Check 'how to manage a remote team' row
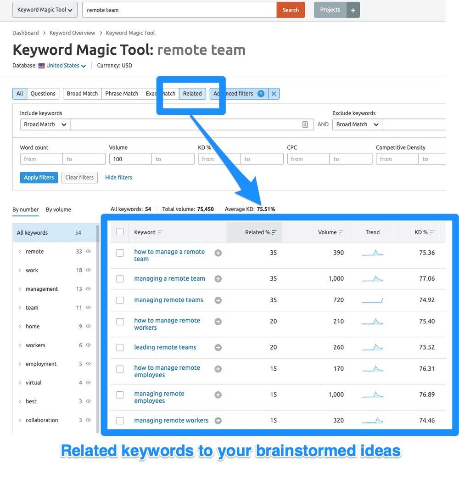 [120, 253]
